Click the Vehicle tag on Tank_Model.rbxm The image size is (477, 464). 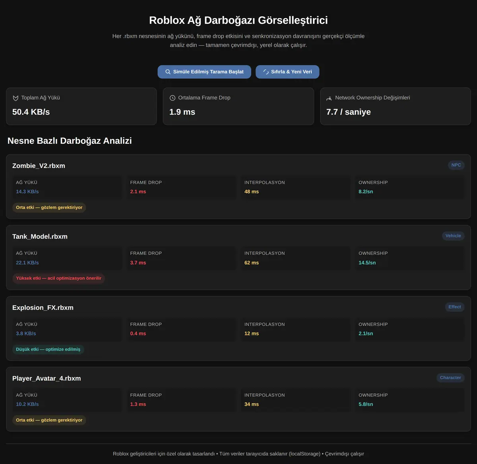[x=453, y=236]
